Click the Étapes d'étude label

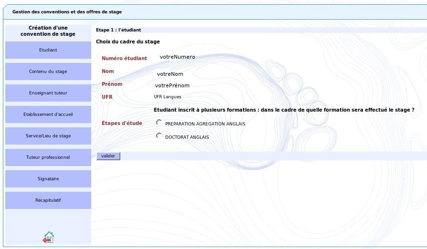pyautogui.click(x=122, y=123)
